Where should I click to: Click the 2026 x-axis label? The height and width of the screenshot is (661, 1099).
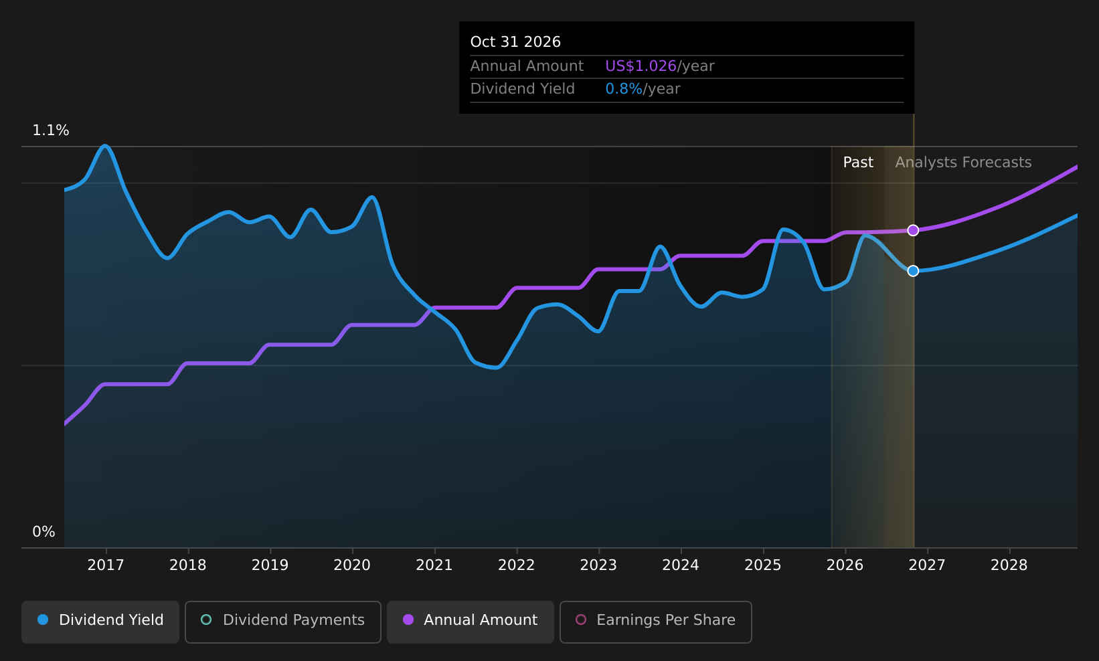(x=845, y=565)
